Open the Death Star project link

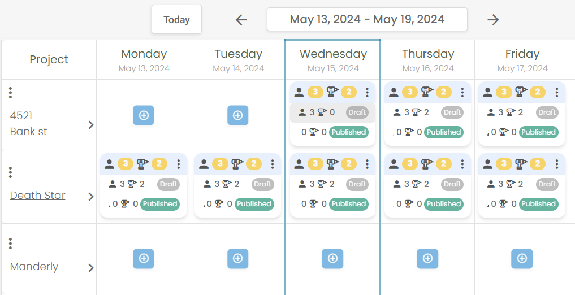[x=37, y=196]
